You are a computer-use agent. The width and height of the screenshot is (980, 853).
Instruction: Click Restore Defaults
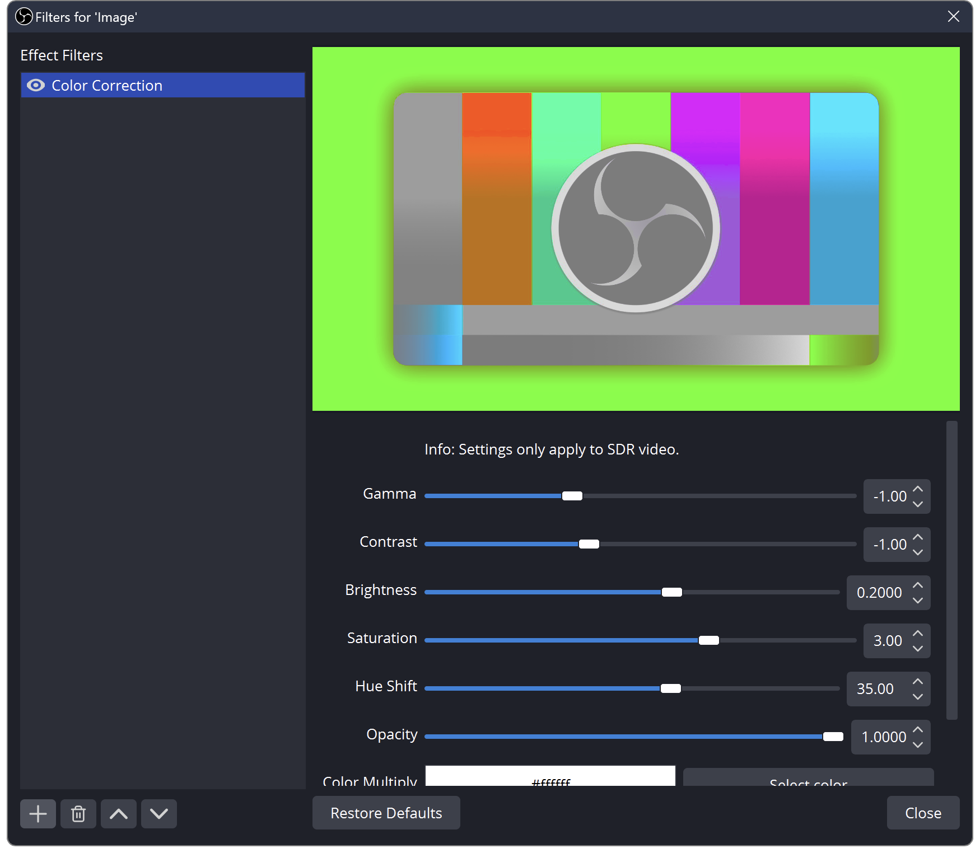(386, 813)
